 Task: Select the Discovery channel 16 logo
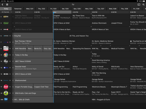tap(6, 80)
